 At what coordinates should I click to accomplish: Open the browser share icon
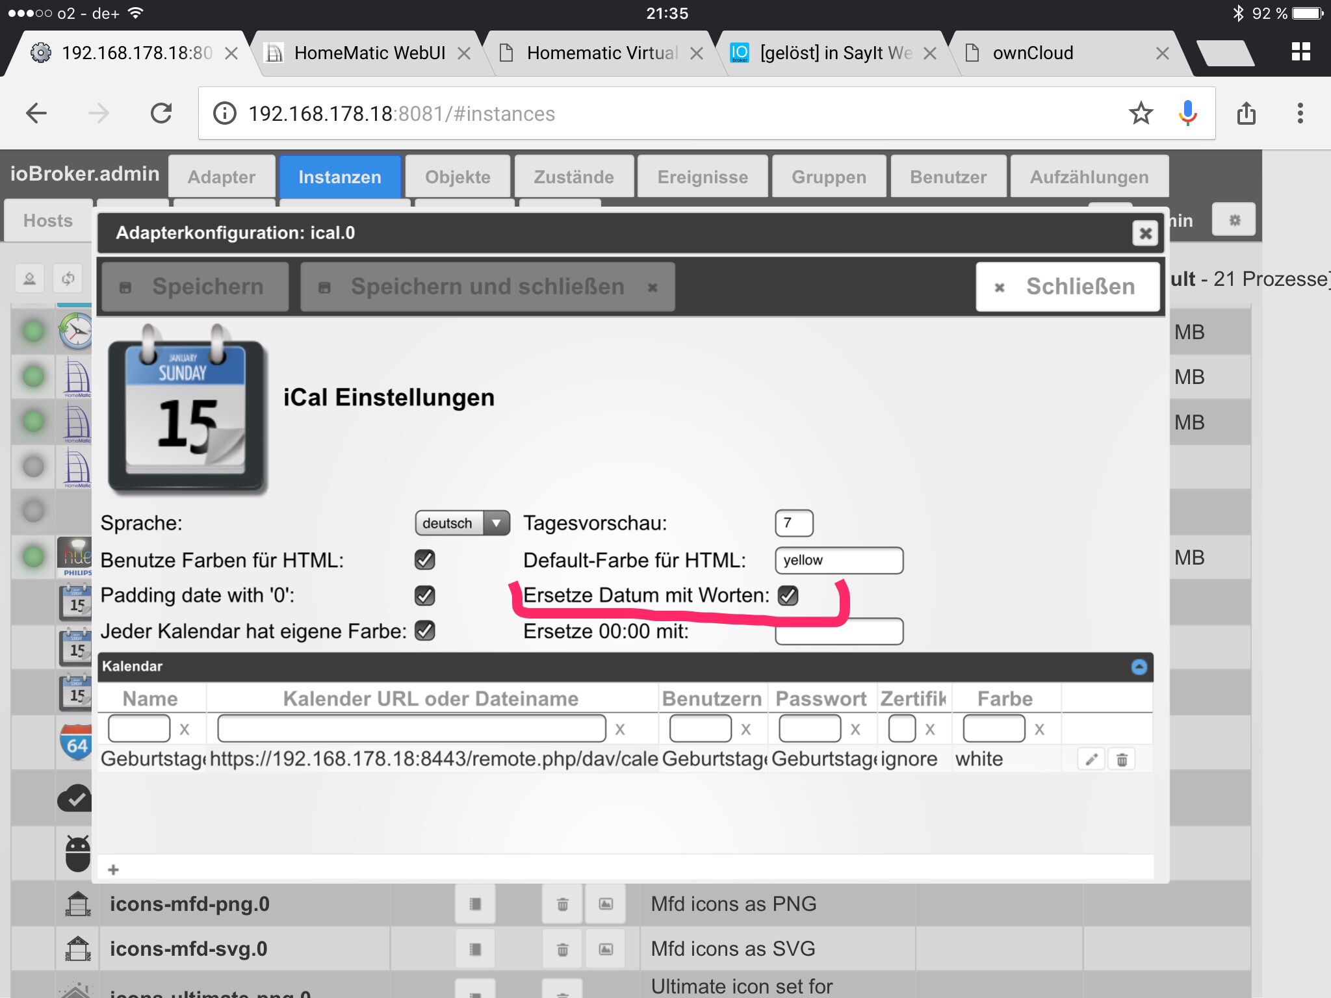1246,114
